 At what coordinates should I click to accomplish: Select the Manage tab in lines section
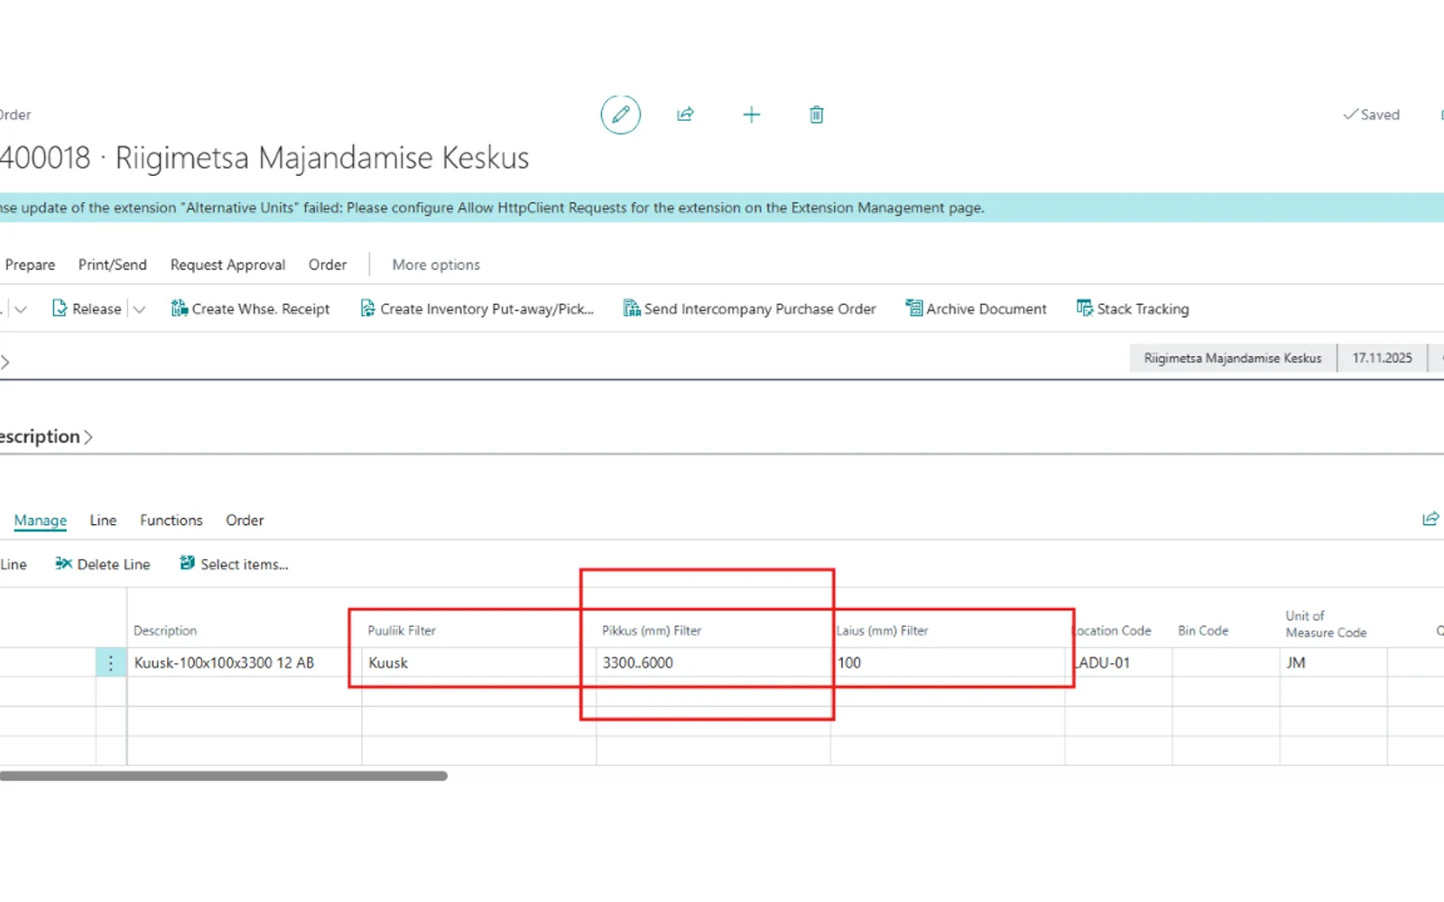point(41,520)
